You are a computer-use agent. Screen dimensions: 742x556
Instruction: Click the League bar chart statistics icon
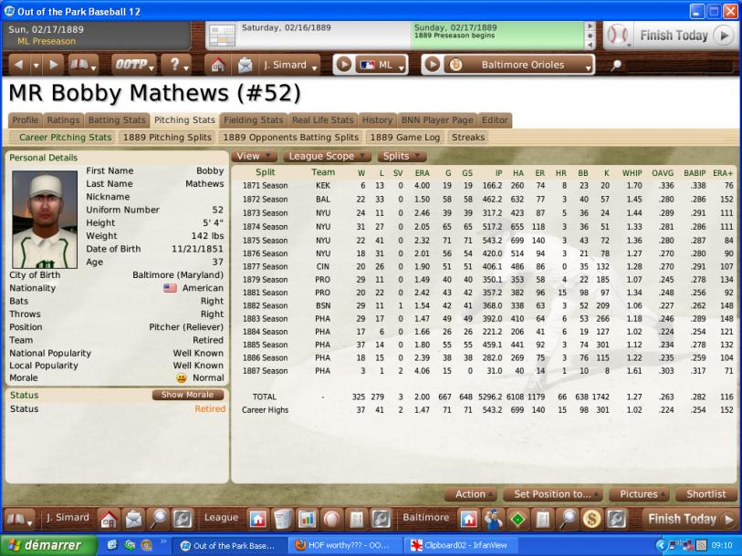307,519
